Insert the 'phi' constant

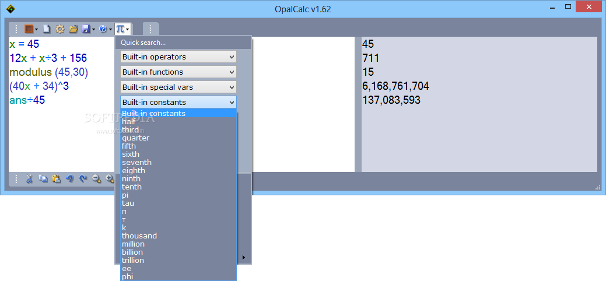pyautogui.click(x=178, y=276)
